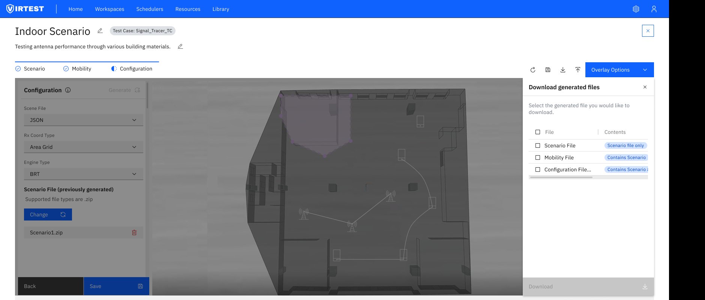Click the Save button in Configuration panel
The image size is (705, 300).
click(116, 286)
